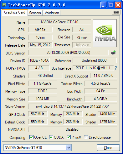Click the Bandwidth field 4.3 GB/s
This screenshot has height=154, width=123.
[101, 99]
